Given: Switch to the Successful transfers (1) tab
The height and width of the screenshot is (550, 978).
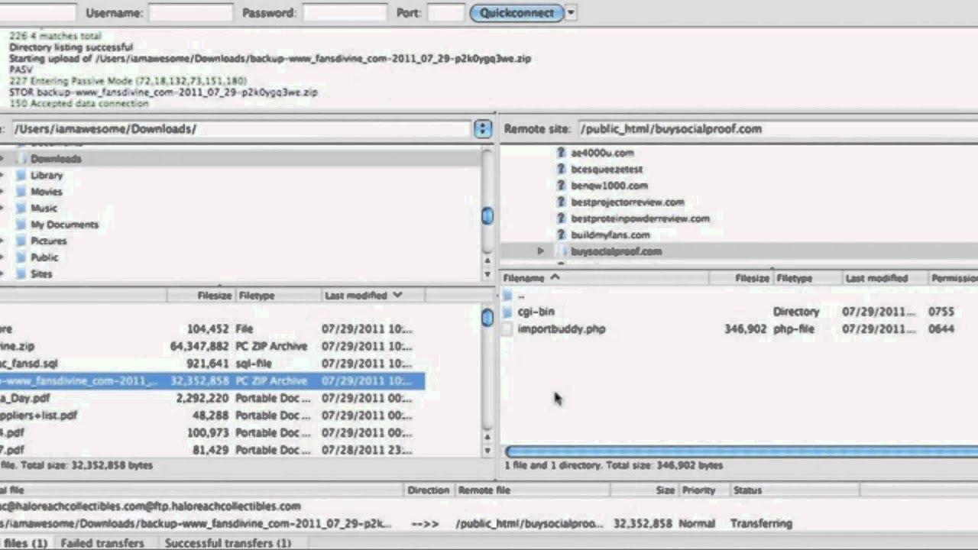Looking at the screenshot, I should [228, 543].
